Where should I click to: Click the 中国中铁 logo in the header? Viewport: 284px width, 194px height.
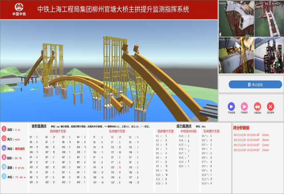[x=19, y=9]
